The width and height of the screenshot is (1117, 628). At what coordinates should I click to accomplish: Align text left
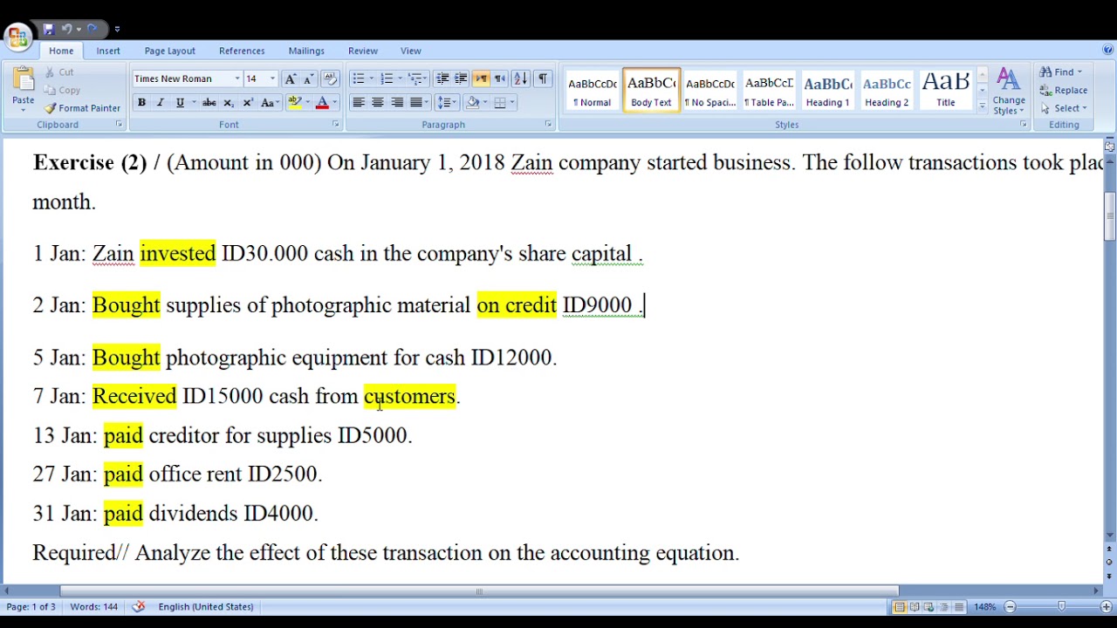[359, 103]
